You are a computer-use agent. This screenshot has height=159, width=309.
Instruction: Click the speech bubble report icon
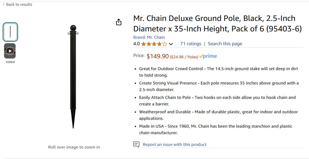(x=136, y=144)
